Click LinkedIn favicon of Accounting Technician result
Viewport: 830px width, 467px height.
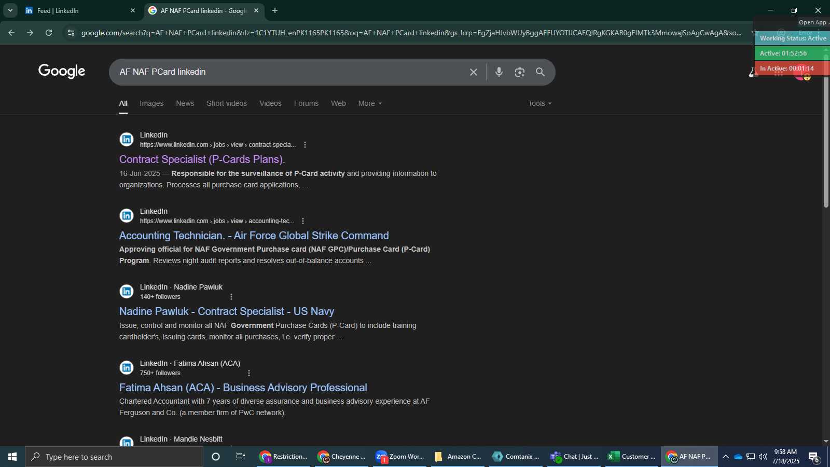click(127, 216)
